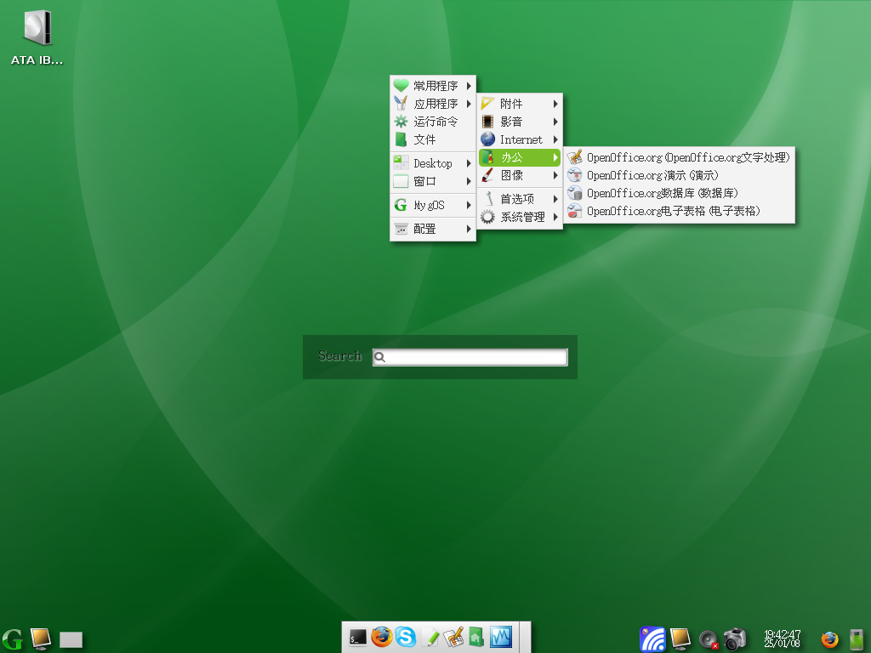Open the green home folder dock icon
This screenshot has width=871, height=653.
coord(476,638)
